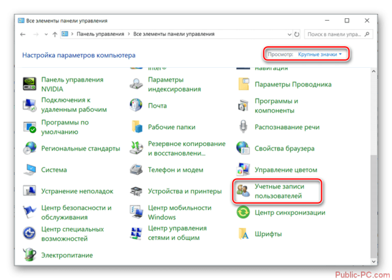Viewport: 392px width, 280px height.
Task: Click the sync center green icon
Action: click(243, 212)
